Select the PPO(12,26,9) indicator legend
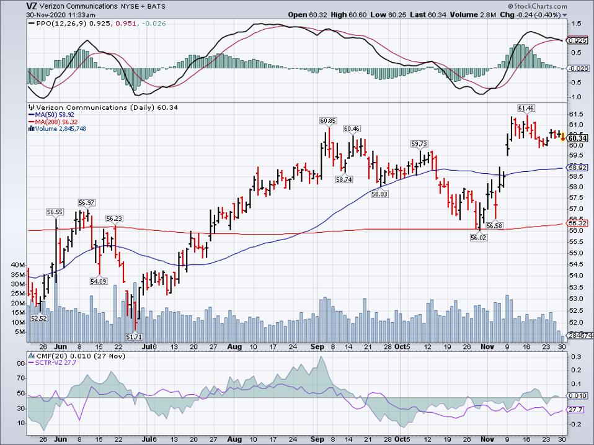The width and height of the screenshot is (594, 445). (x=97, y=24)
